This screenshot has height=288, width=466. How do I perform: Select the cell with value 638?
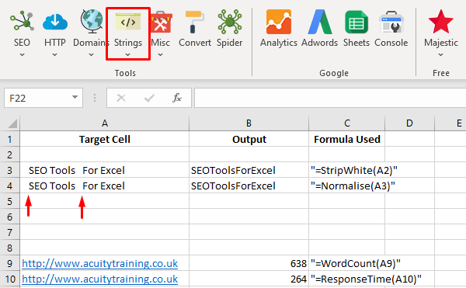pyautogui.click(x=249, y=263)
